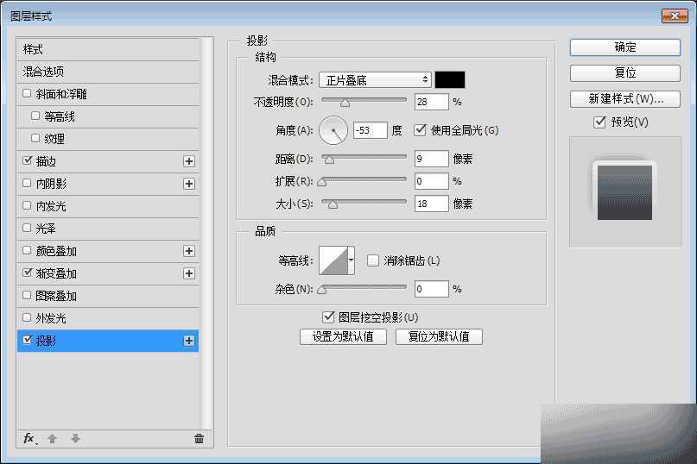The image size is (697, 464).
Task: Click the 新建样式(W)... button
Action: (x=625, y=98)
